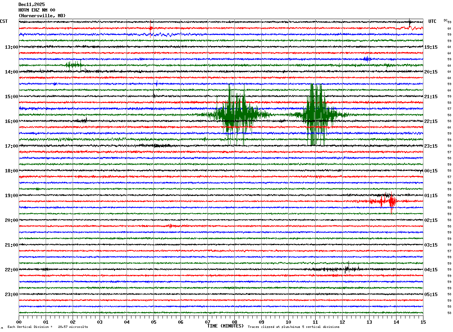Select minute 08 on the bottom axis
The height and width of the screenshot is (332, 453).
234,322
